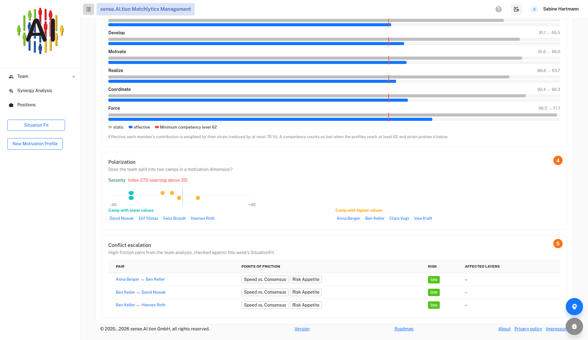
Task: Click low risk badge in Hannes Roth row
Action: (434, 305)
